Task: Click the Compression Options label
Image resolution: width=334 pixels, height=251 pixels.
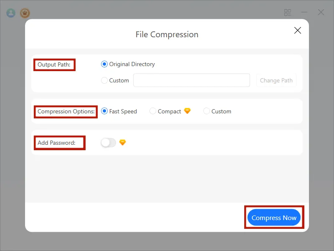Action: click(65, 111)
